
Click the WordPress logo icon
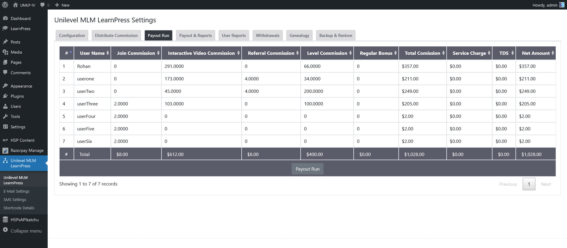coord(5,5)
